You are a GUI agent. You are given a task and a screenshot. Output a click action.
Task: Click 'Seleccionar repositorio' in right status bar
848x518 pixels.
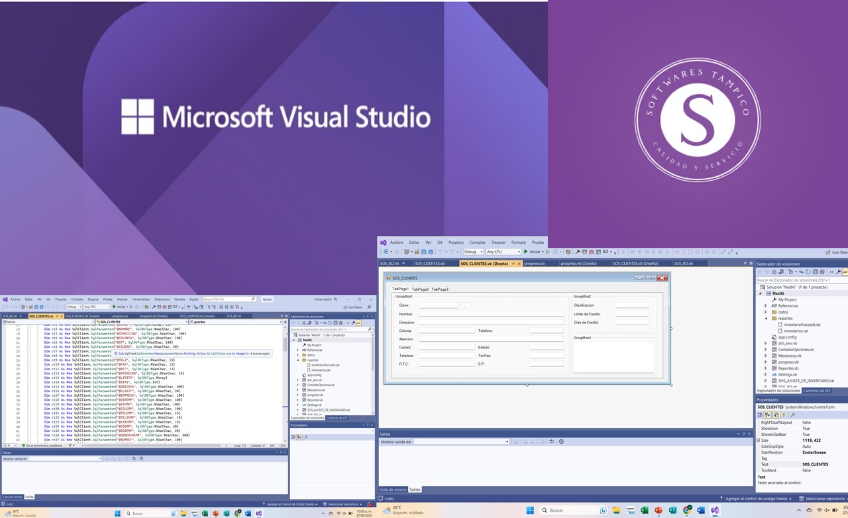(822, 498)
